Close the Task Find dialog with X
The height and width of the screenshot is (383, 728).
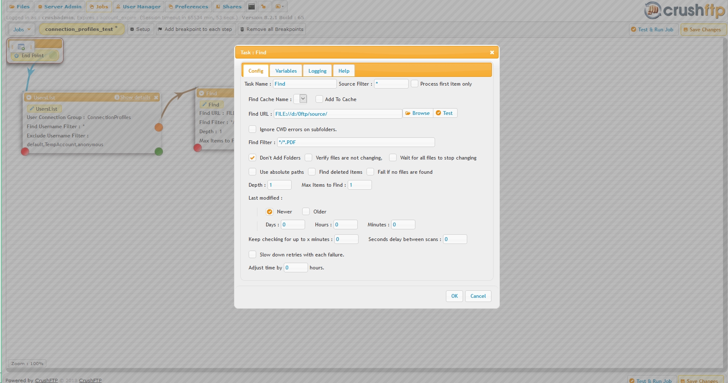492,53
